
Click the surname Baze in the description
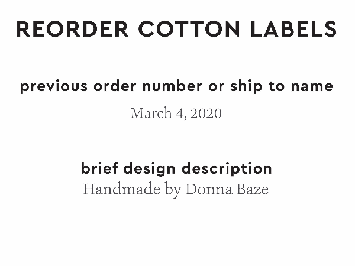coord(253,190)
